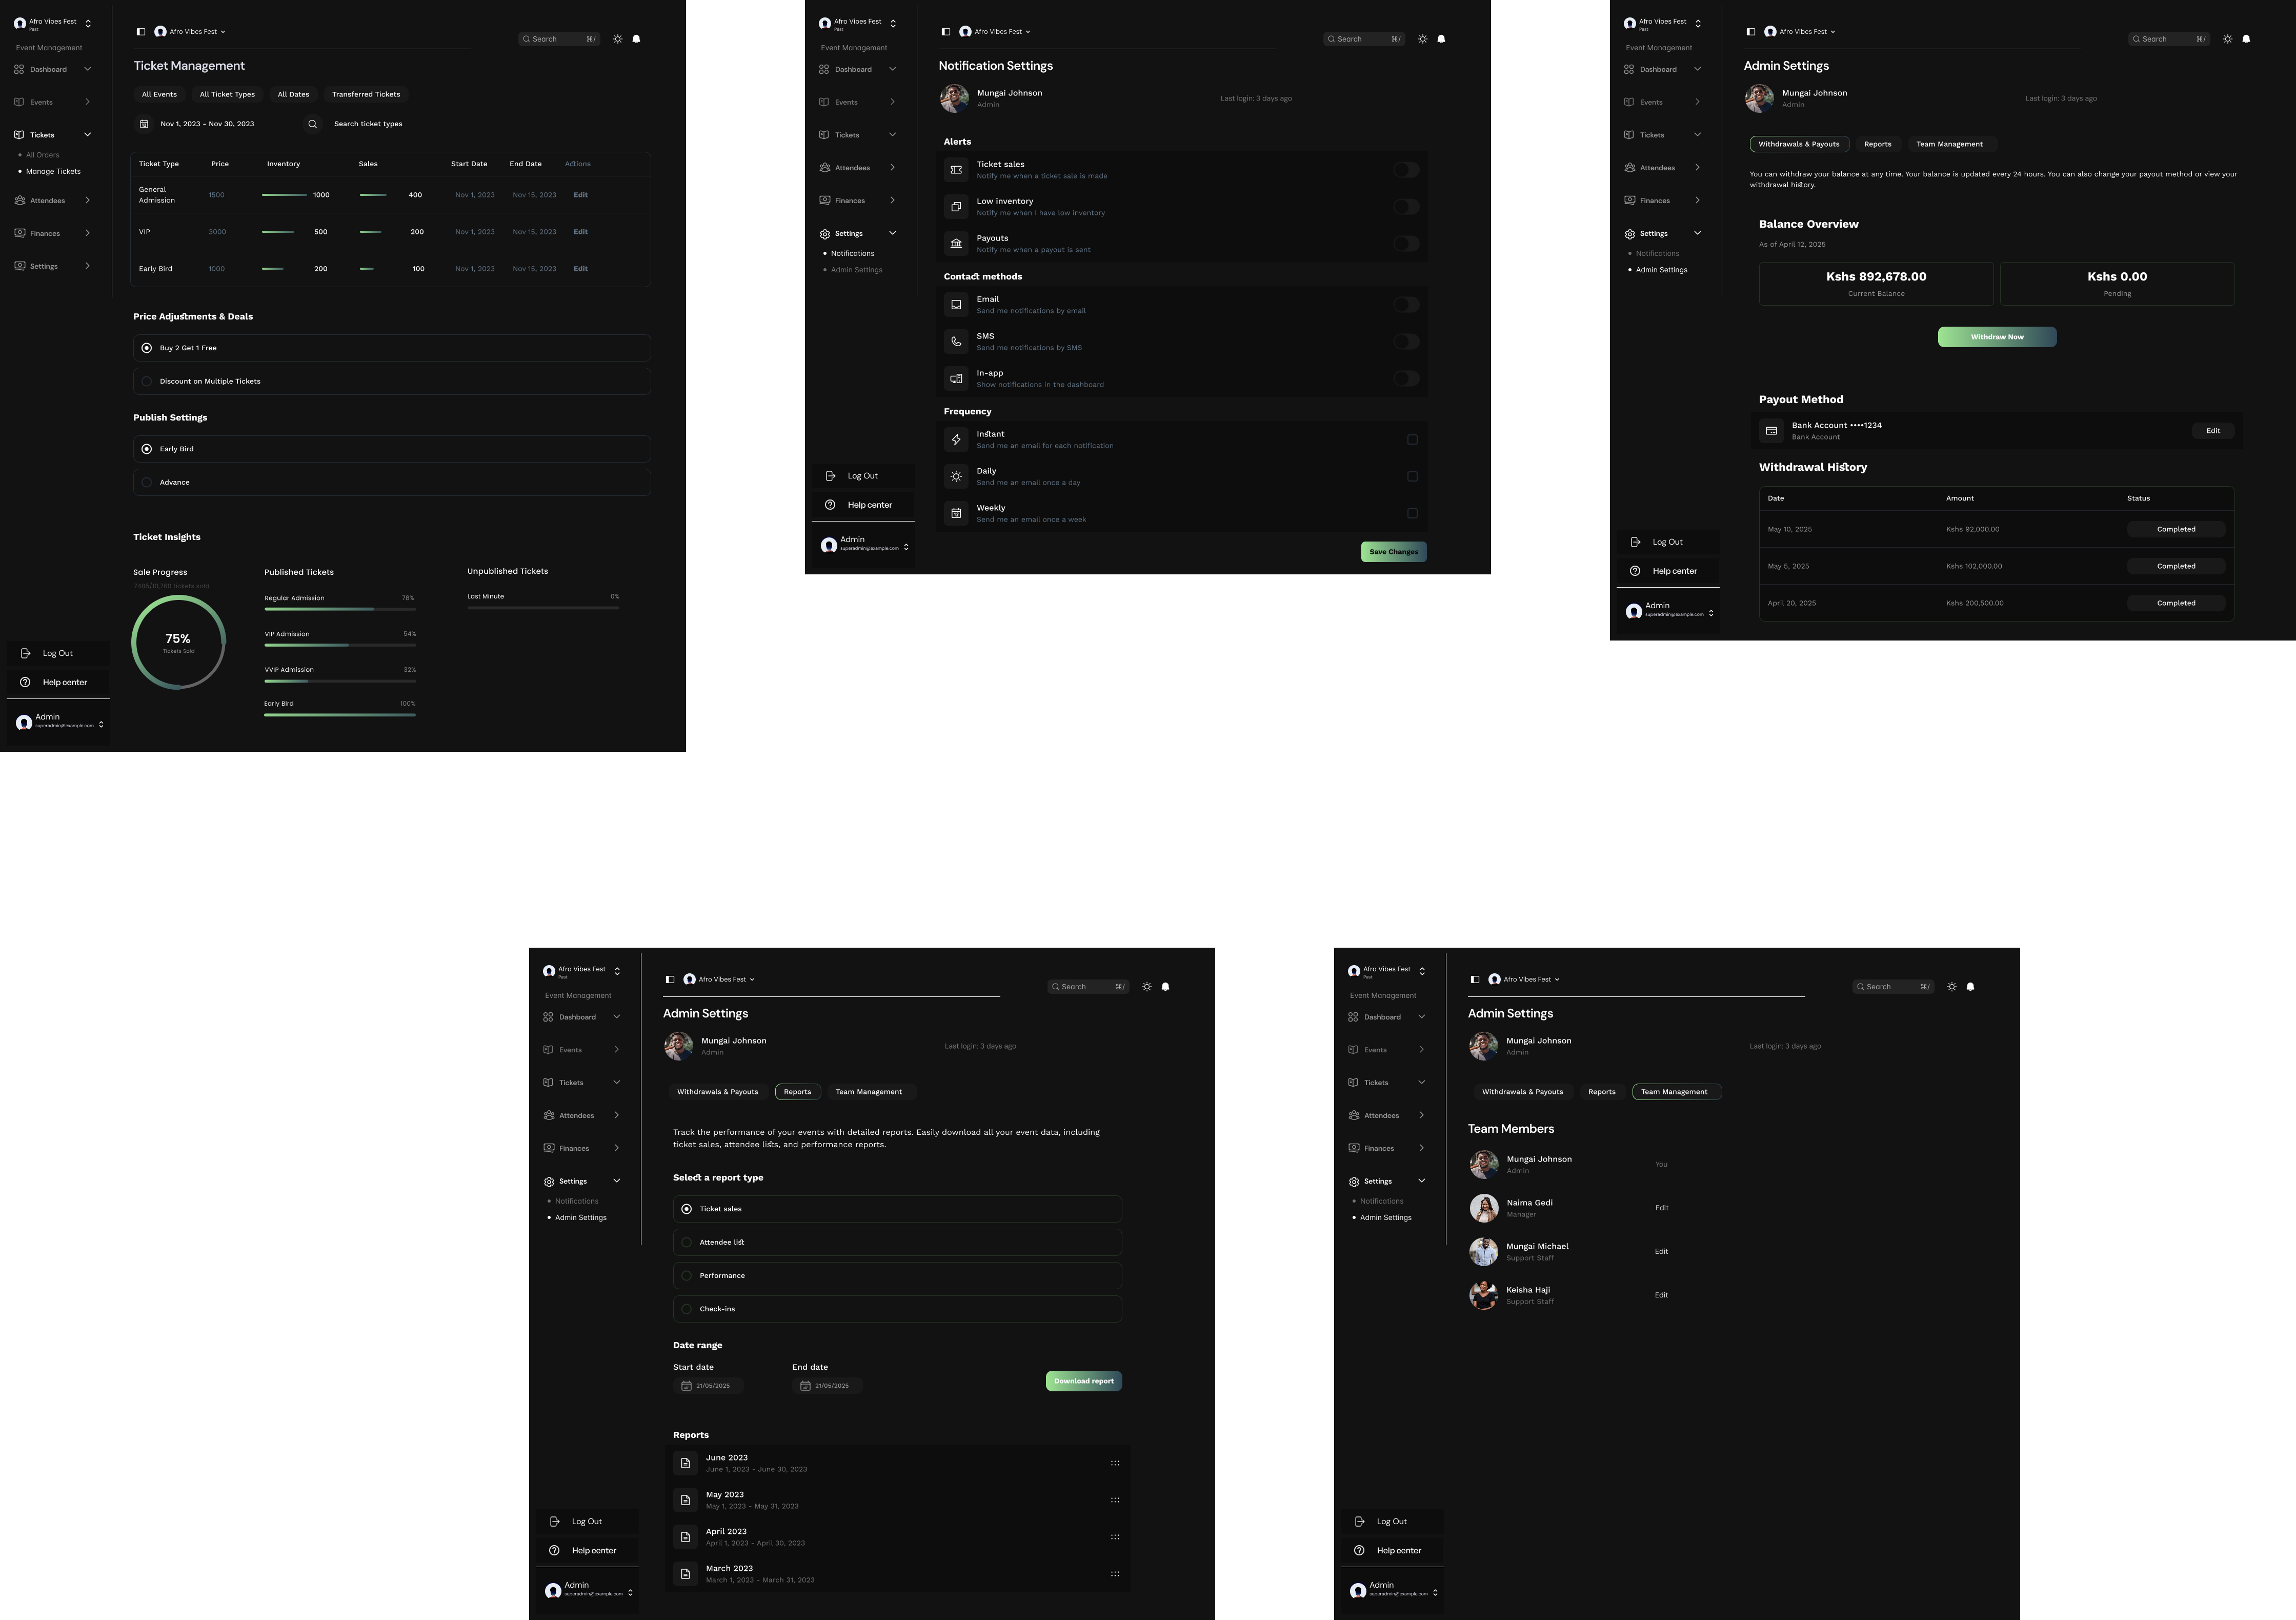The width and height of the screenshot is (2296, 1620).
Task: Click the phone icon beside SMS contact method
Action: click(956, 342)
